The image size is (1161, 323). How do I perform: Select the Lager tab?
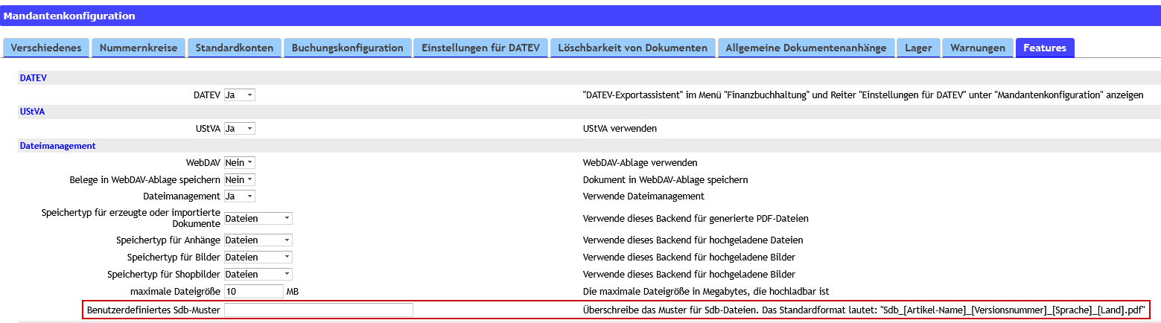pyautogui.click(x=918, y=48)
